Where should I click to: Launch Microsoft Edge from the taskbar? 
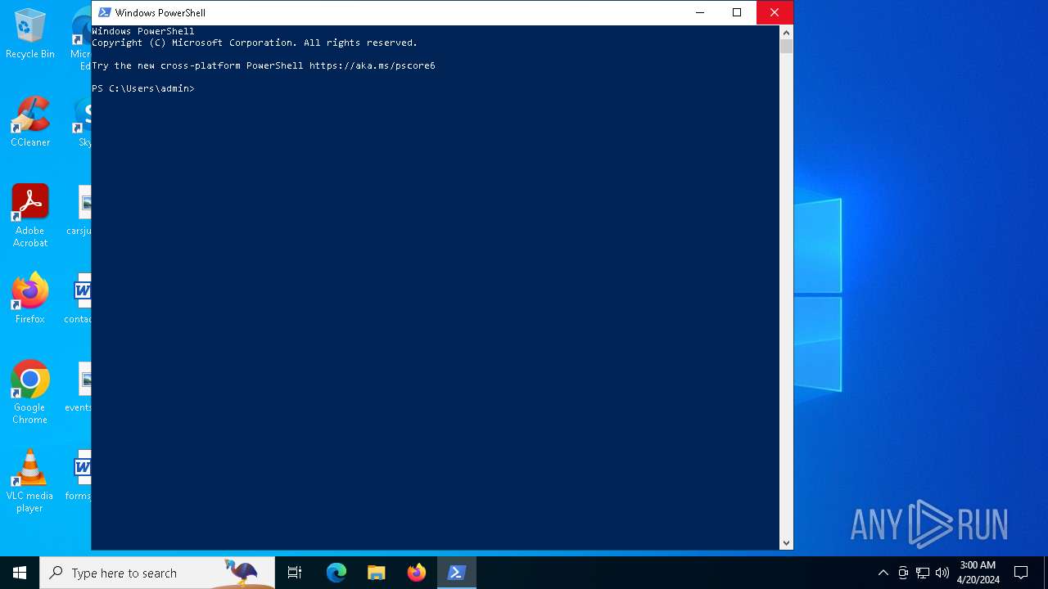tap(337, 573)
